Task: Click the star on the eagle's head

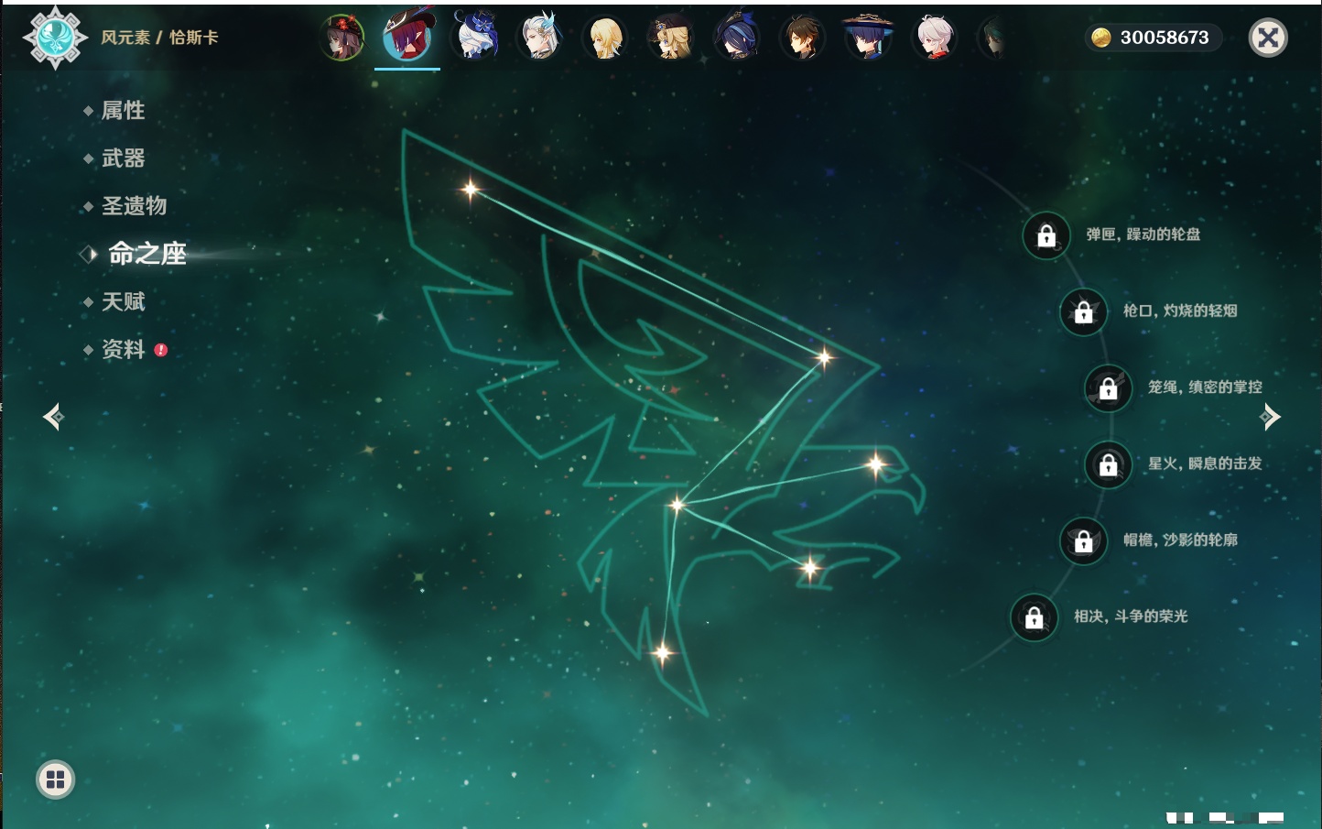Action: 876,464
